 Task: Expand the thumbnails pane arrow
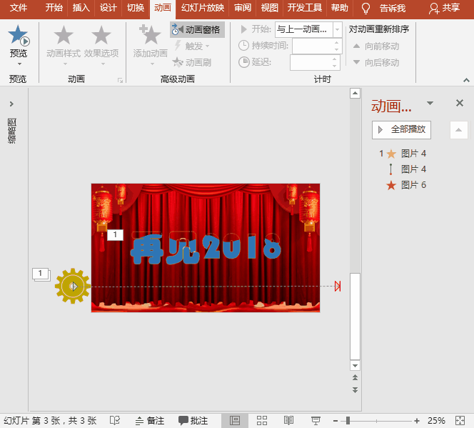click(x=11, y=104)
